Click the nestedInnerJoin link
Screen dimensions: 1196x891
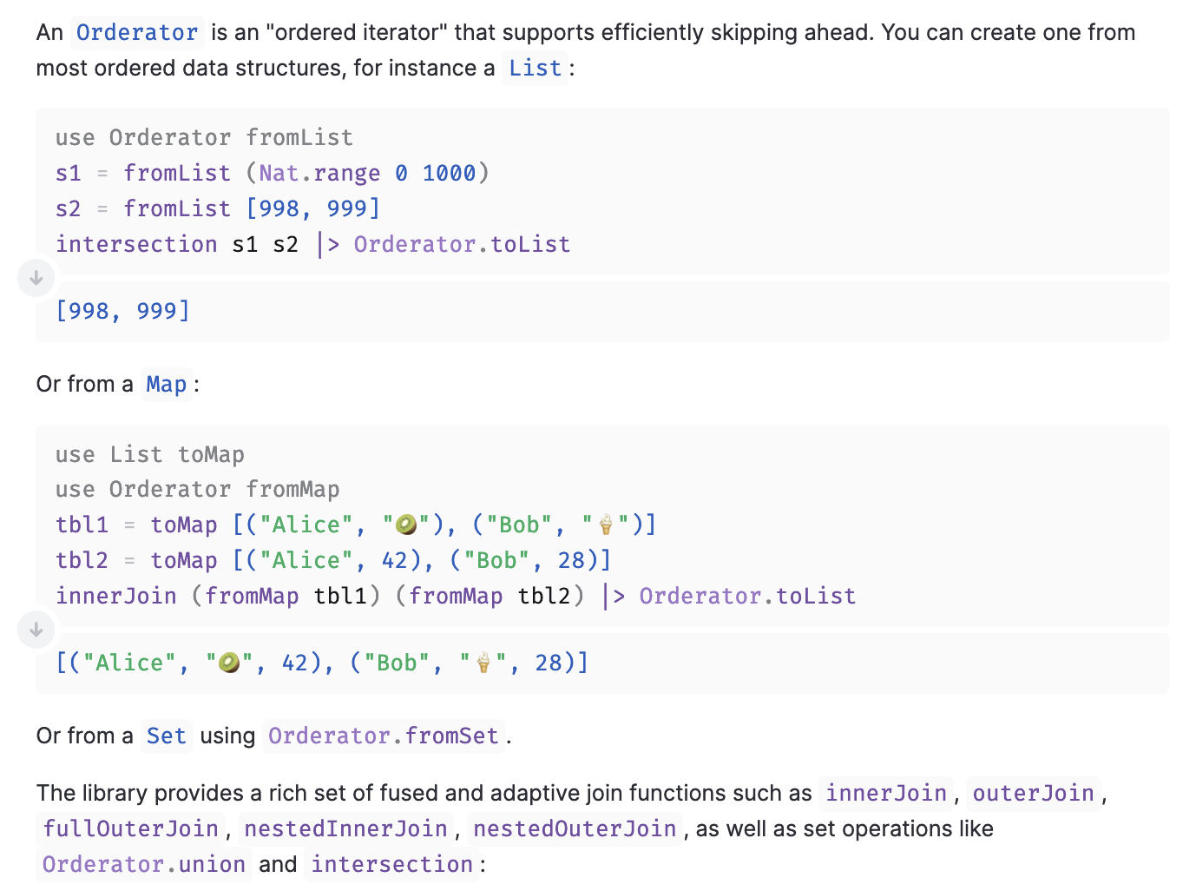click(x=345, y=829)
